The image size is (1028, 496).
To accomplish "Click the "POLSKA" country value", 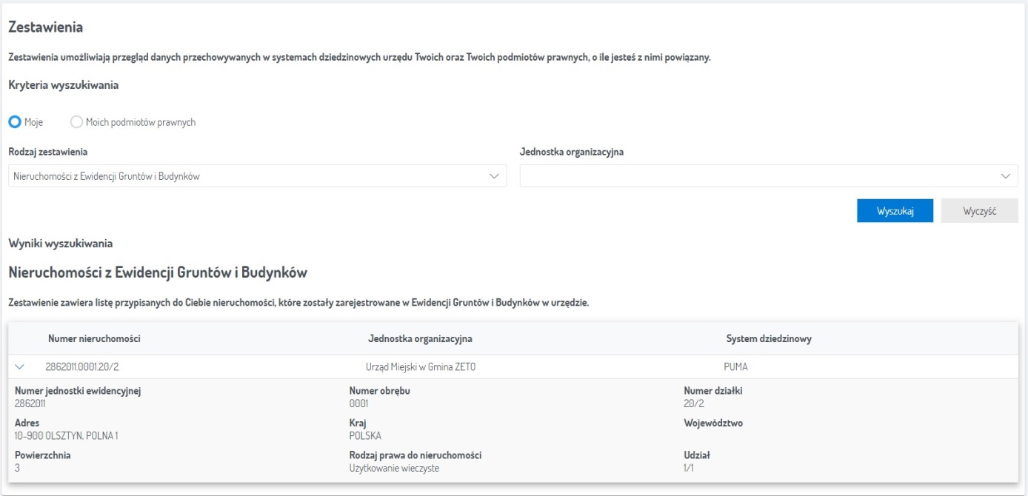I will [x=365, y=436].
